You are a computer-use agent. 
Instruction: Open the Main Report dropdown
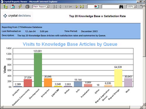click(x=41, y=6)
